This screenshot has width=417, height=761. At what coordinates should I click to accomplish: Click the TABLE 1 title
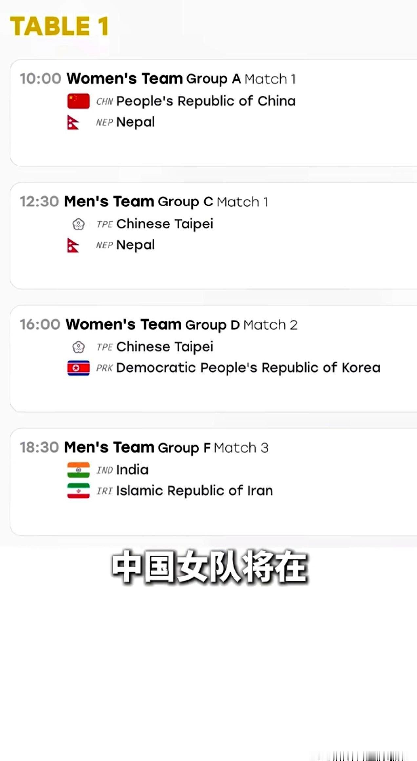coord(59,26)
